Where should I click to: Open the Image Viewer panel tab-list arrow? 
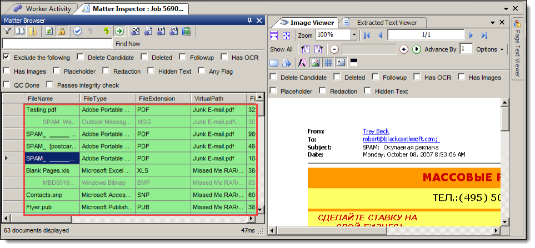click(493, 23)
